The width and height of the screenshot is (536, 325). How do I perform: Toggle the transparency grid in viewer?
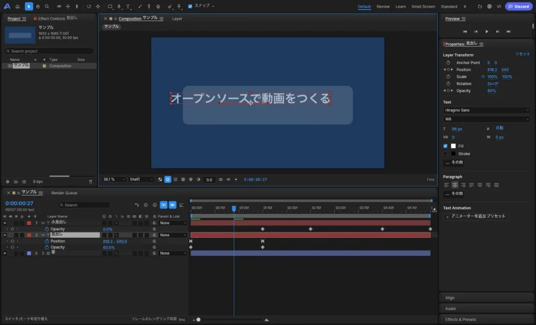click(x=160, y=179)
